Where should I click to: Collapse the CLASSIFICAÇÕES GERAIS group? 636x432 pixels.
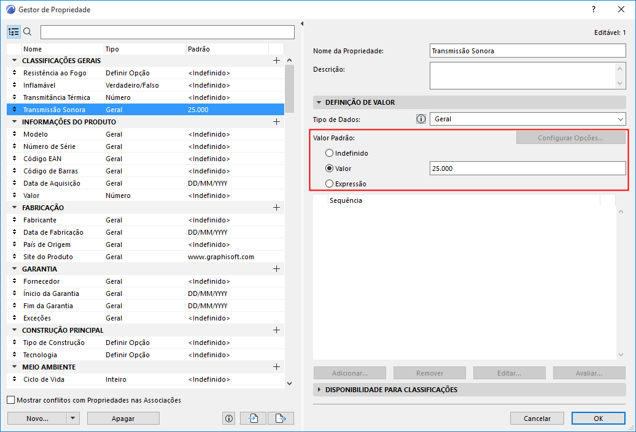pos(15,60)
